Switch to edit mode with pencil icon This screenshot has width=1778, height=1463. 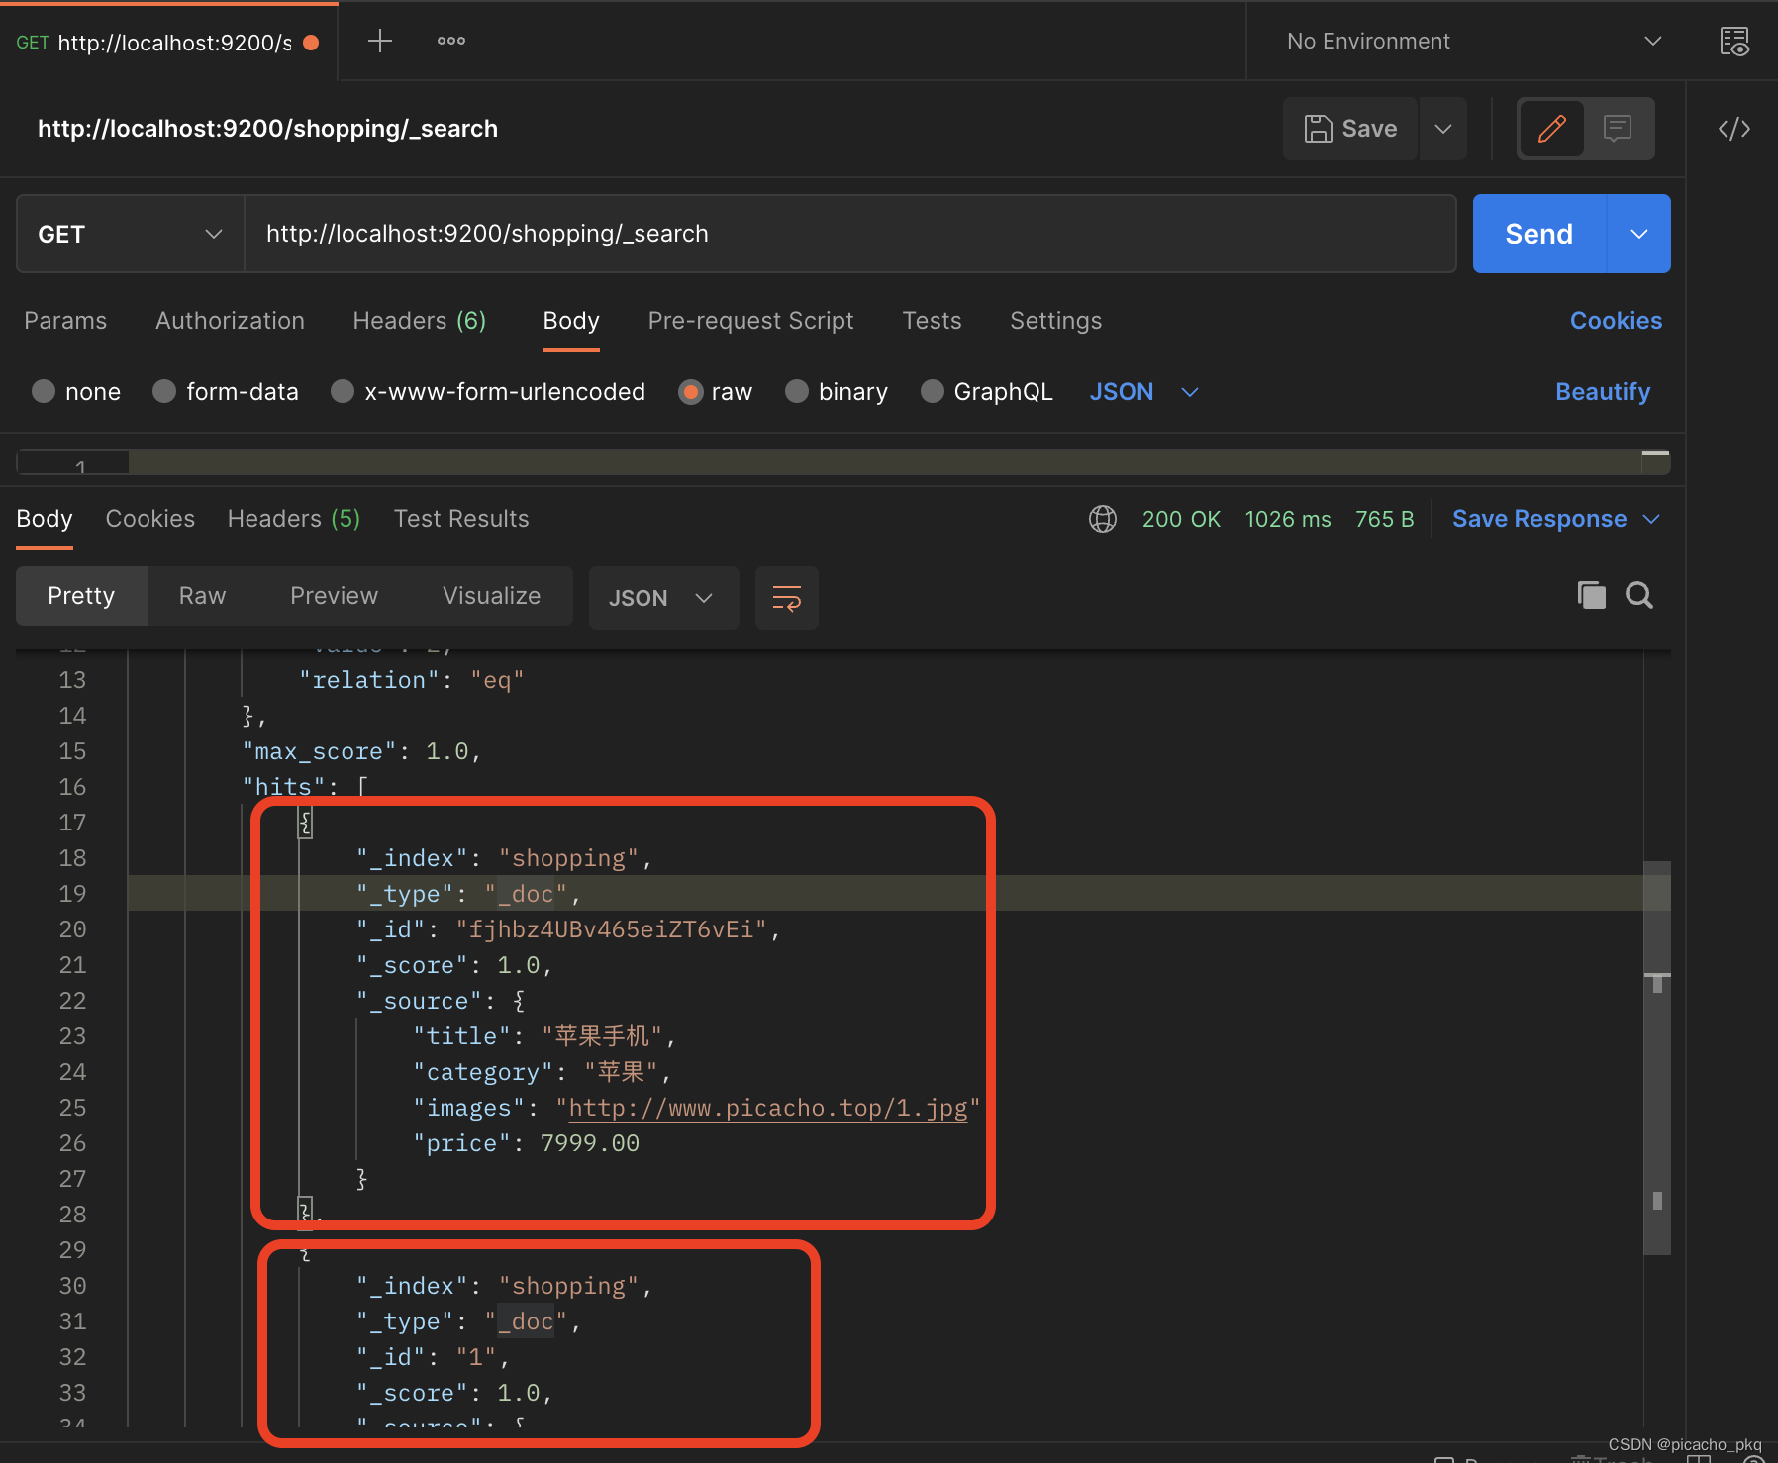[1551, 129]
